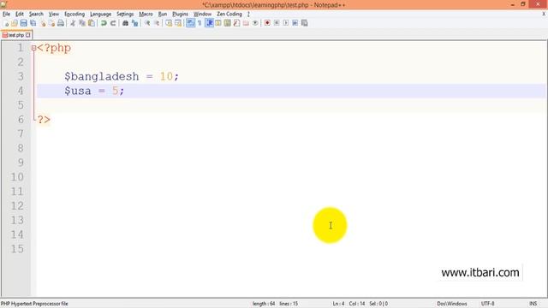Viewport: 548px width, 308px height.
Task: Open the Macro menu
Action: coord(146,14)
